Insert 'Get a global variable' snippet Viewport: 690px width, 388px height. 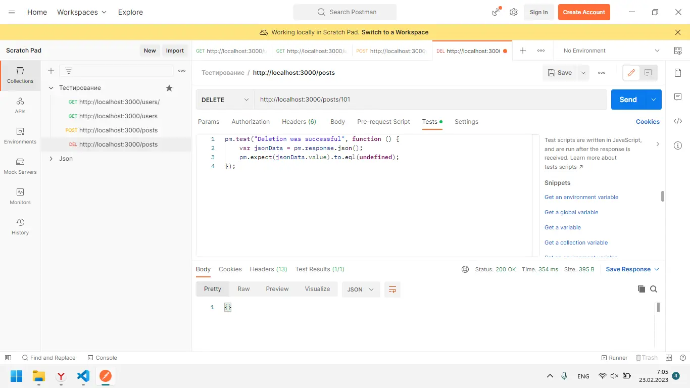pos(571,212)
